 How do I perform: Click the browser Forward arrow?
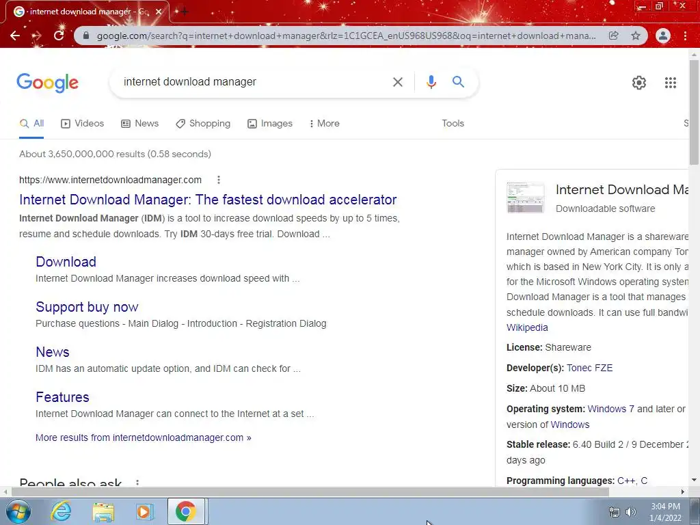point(37,36)
